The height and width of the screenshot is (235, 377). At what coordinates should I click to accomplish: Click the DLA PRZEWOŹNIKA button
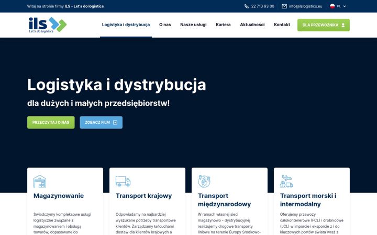(x=324, y=25)
